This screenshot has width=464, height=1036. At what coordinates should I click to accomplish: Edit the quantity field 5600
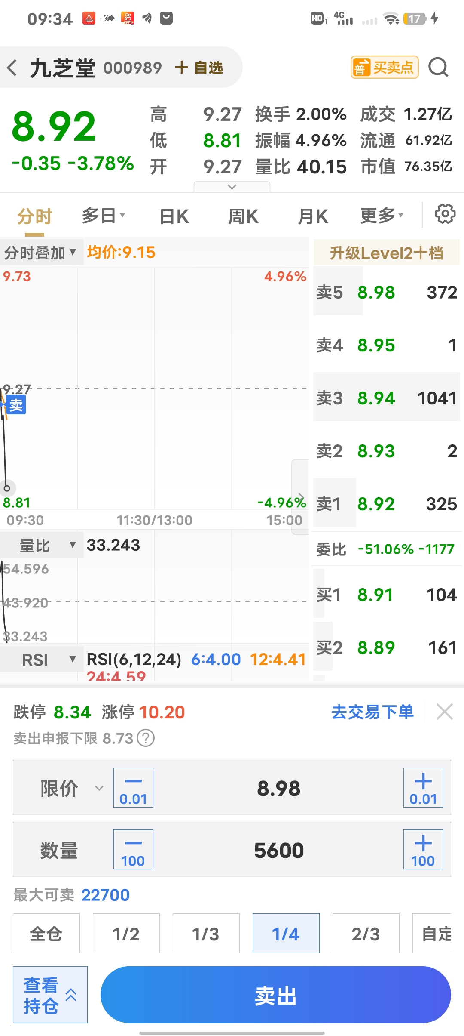tap(278, 850)
